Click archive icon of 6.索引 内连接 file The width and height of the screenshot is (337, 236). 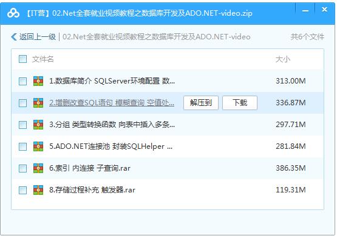(38, 168)
